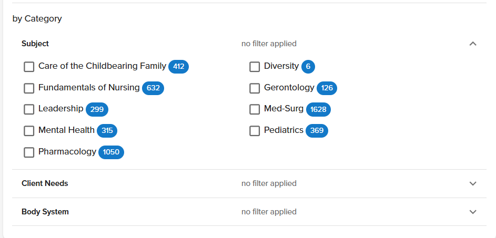Check the Care of the Childbearing Family checkbox
The width and height of the screenshot is (496, 238).
click(29, 67)
